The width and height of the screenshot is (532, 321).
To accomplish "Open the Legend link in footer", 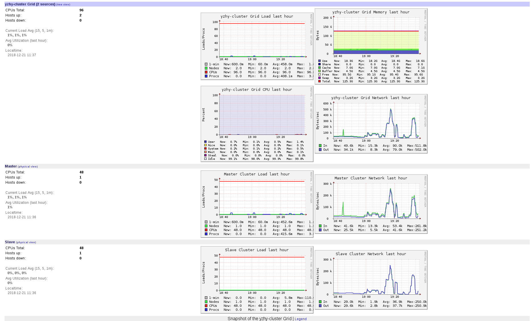I will pyautogui.click(x=300, y=319).
